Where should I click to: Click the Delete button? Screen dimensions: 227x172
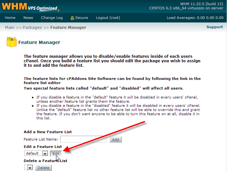point(44,168)
